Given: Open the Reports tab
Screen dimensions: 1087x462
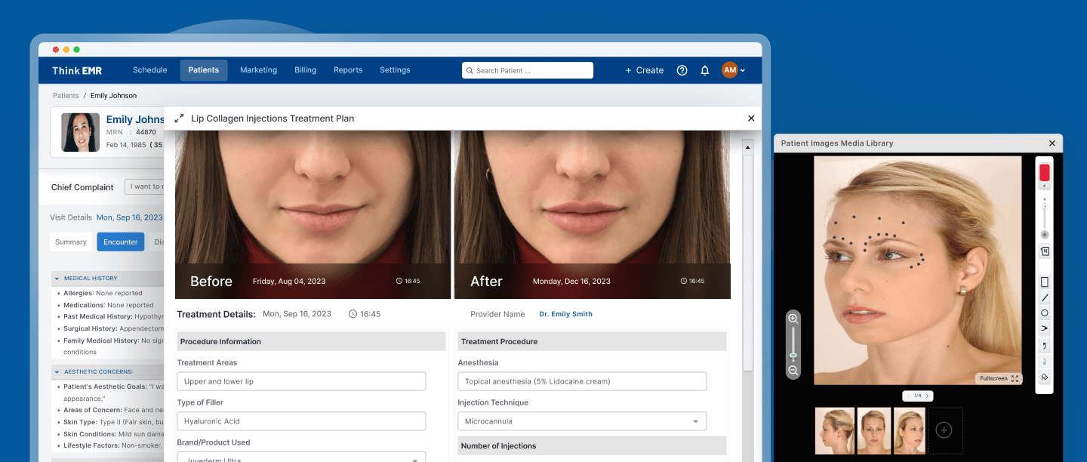Looking at the screenshot, I should click(x=348, y=70).
